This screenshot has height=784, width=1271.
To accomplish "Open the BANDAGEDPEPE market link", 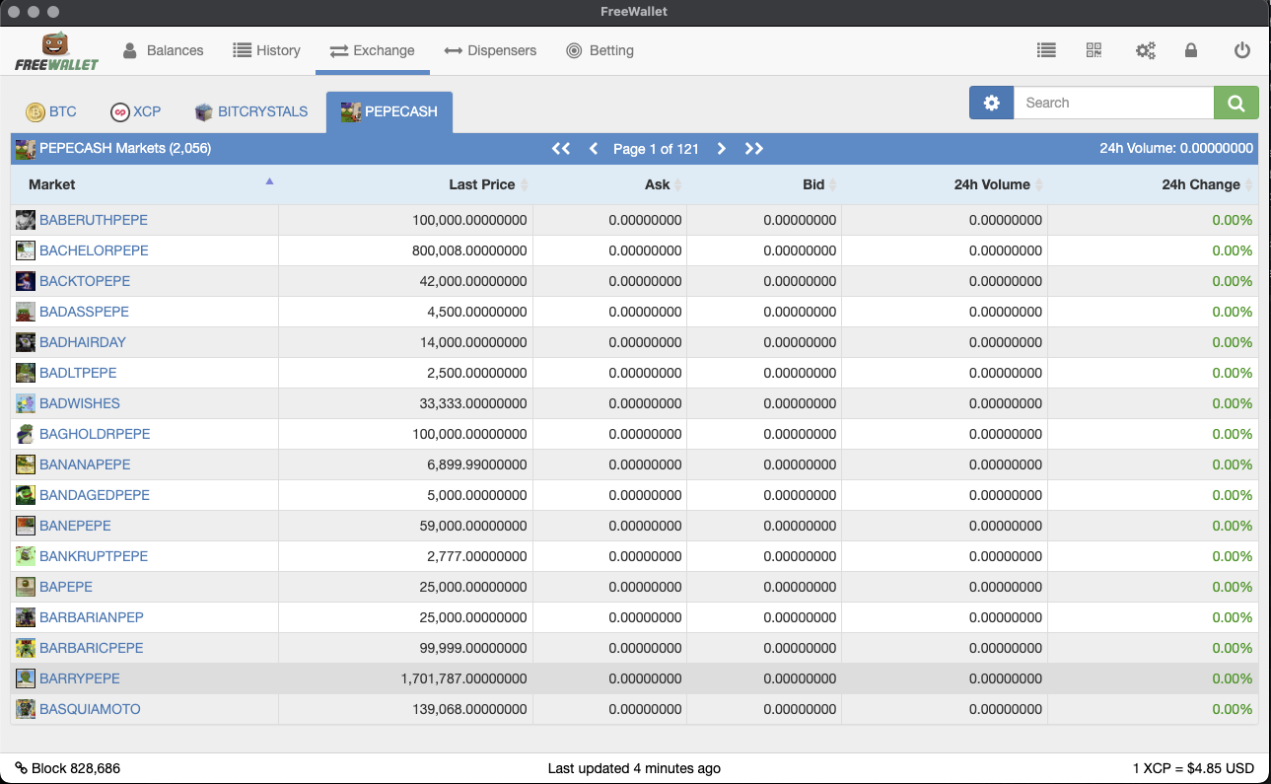I will coord(95,495).
